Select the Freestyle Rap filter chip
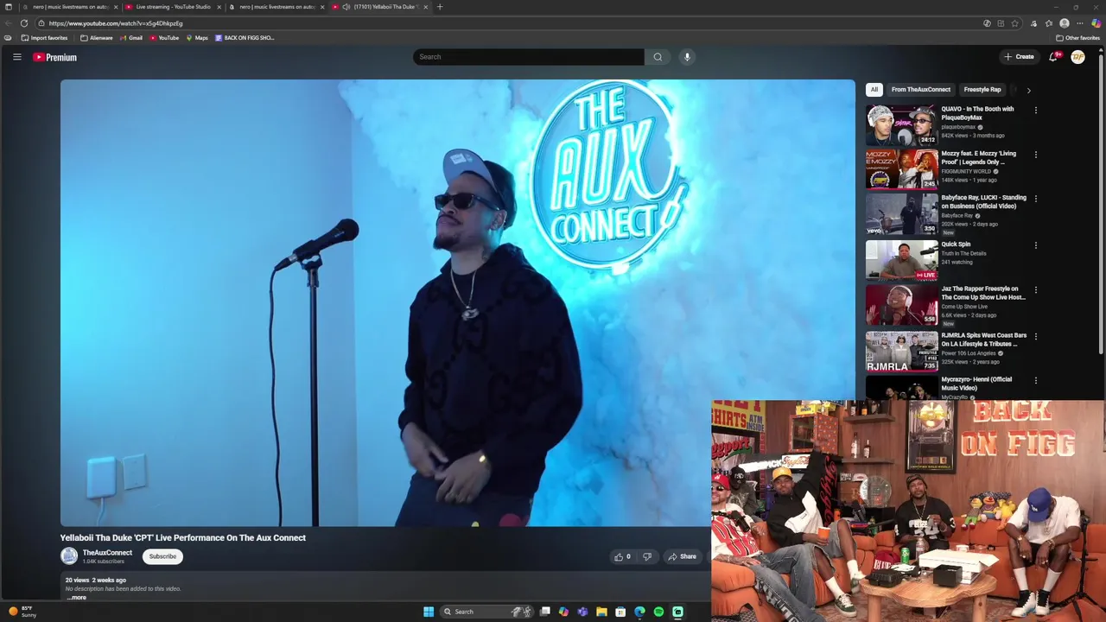 click(982, 89)
